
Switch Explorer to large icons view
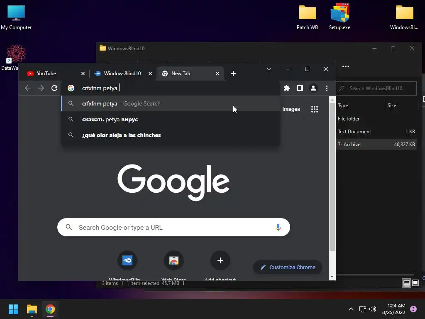[415, 283]
